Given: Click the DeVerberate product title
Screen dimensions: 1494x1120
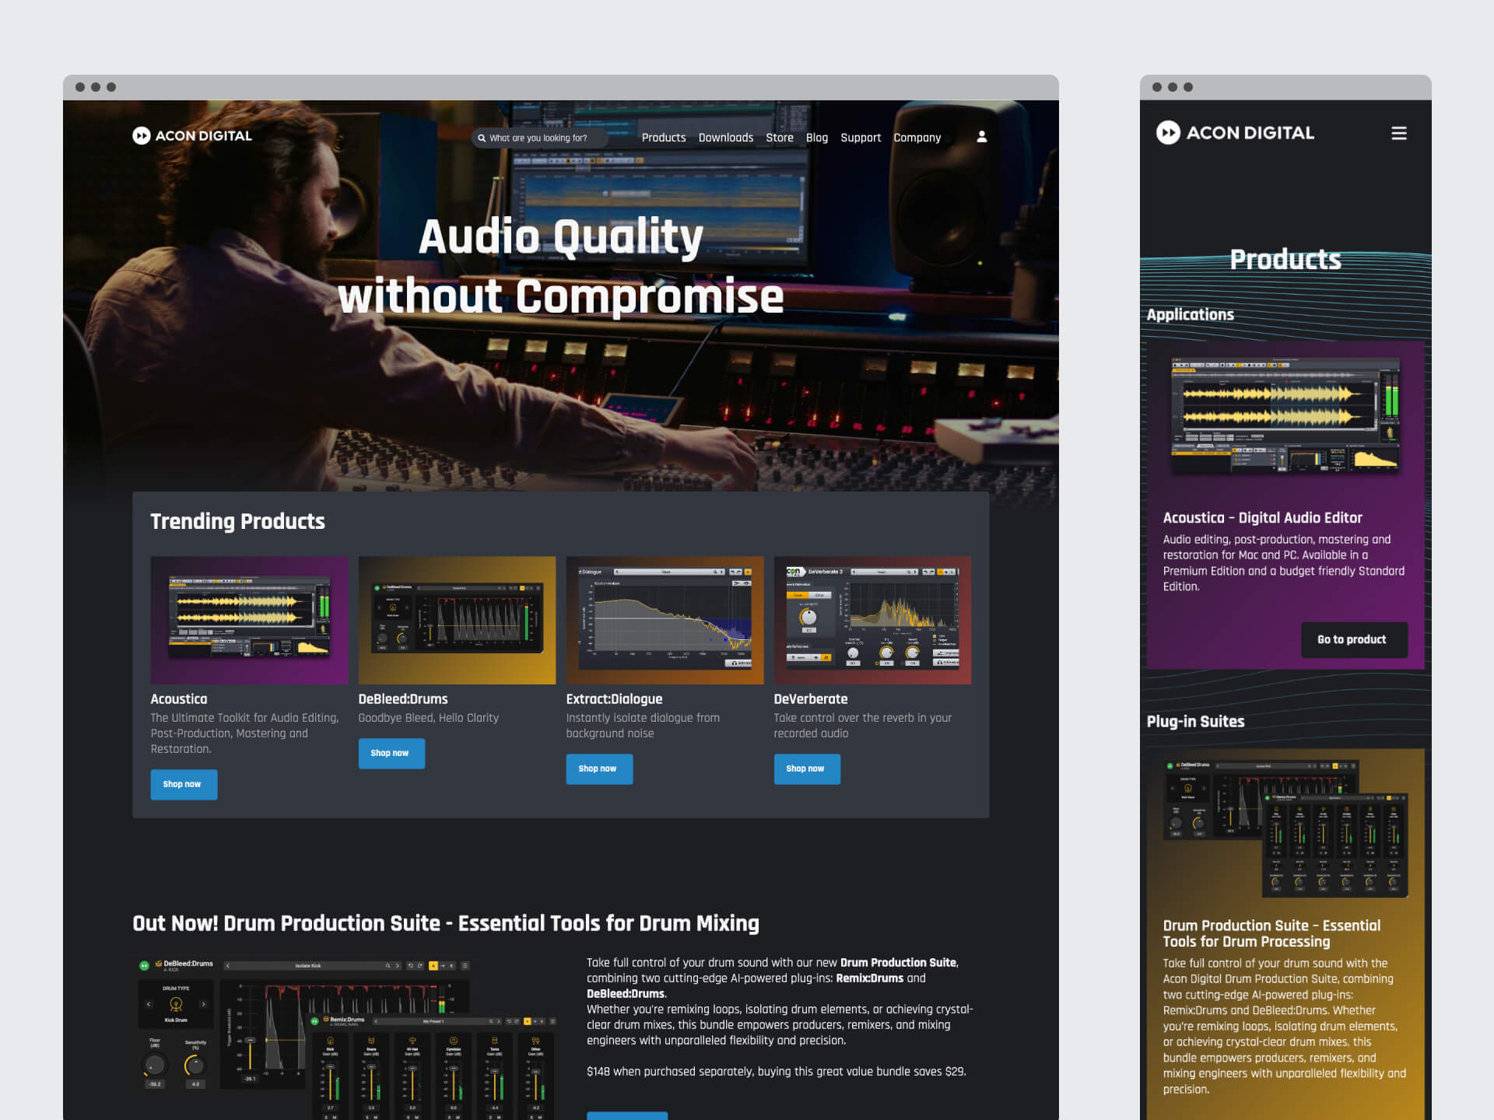Looking at the screenshot, I should pos(811,699).
